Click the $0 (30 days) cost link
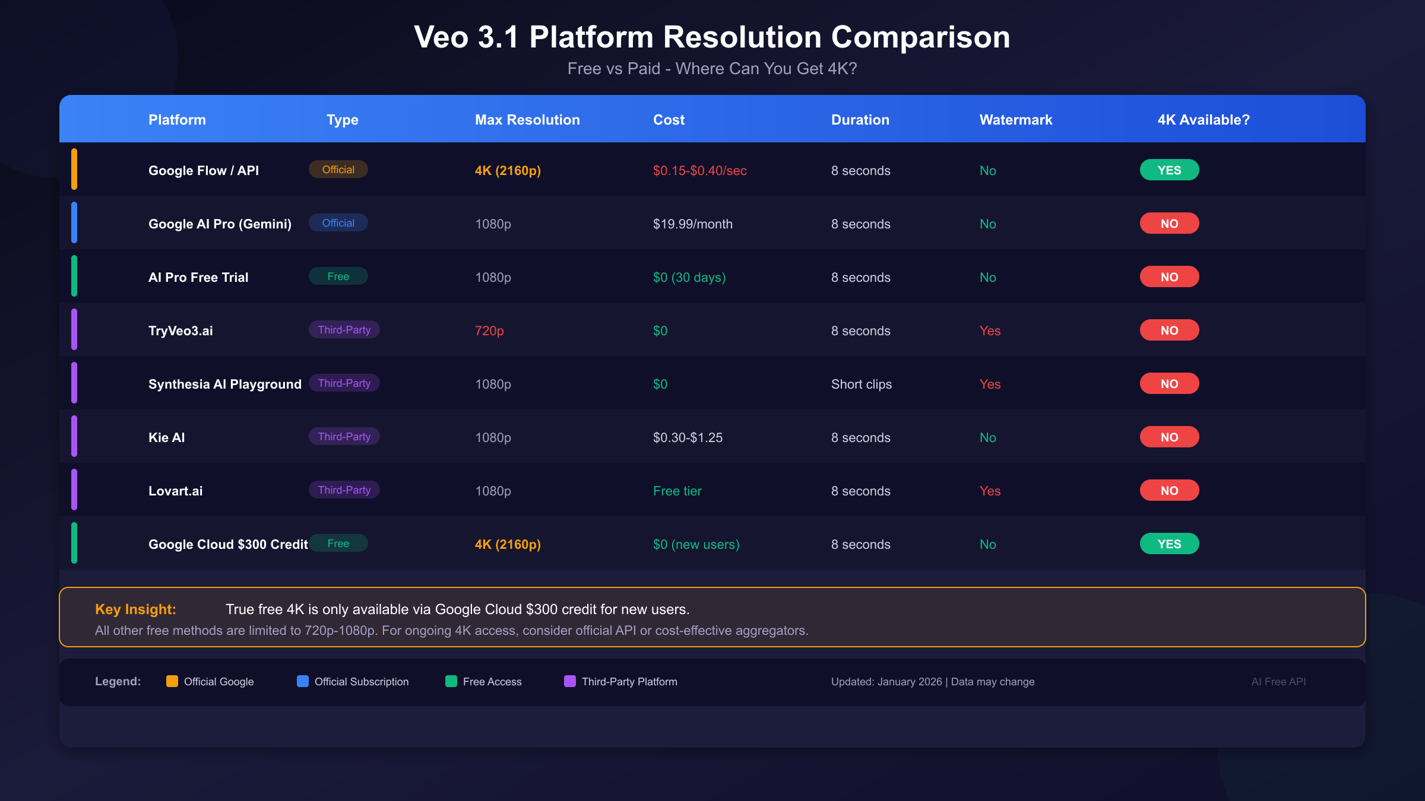Screen dimensions: 1425x801 689,276
